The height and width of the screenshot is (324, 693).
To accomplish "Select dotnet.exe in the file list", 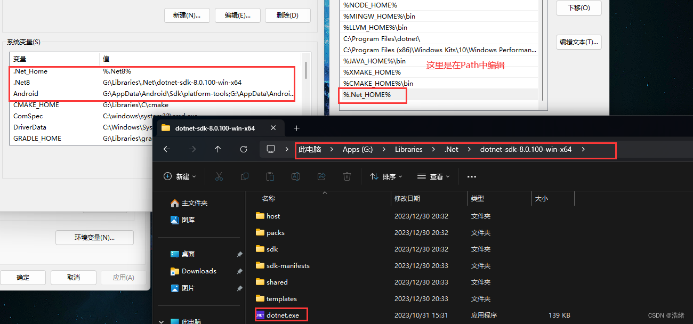I will tap(283, 315).
